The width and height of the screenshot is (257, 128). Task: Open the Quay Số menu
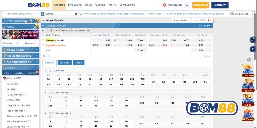tap(100, 5)
